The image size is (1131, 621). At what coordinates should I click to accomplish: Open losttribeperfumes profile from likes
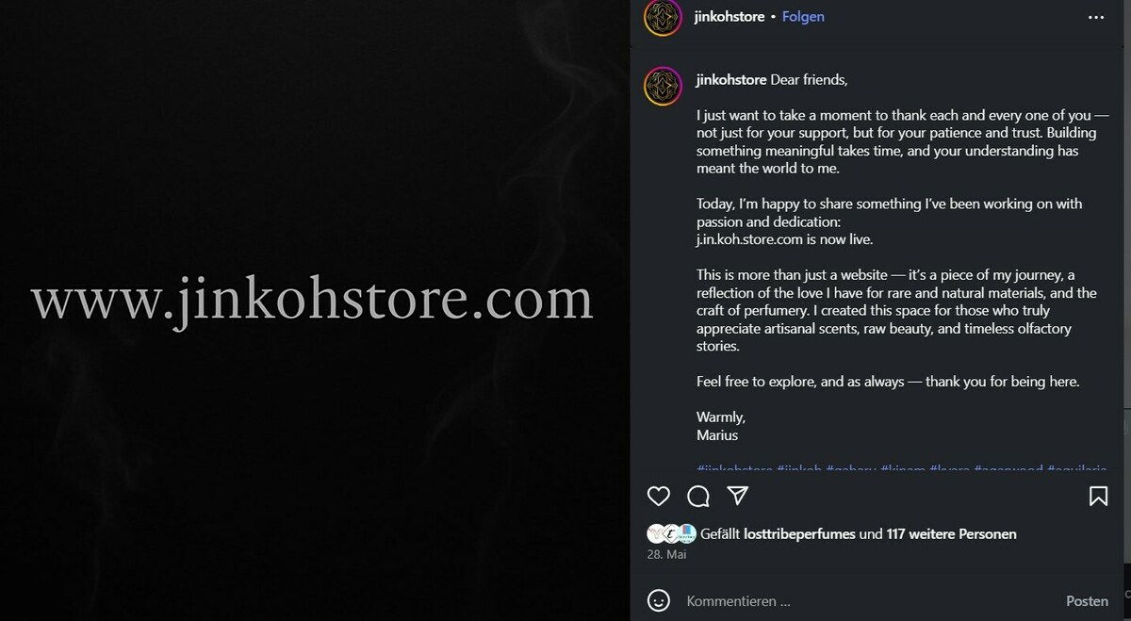point(799,534)
